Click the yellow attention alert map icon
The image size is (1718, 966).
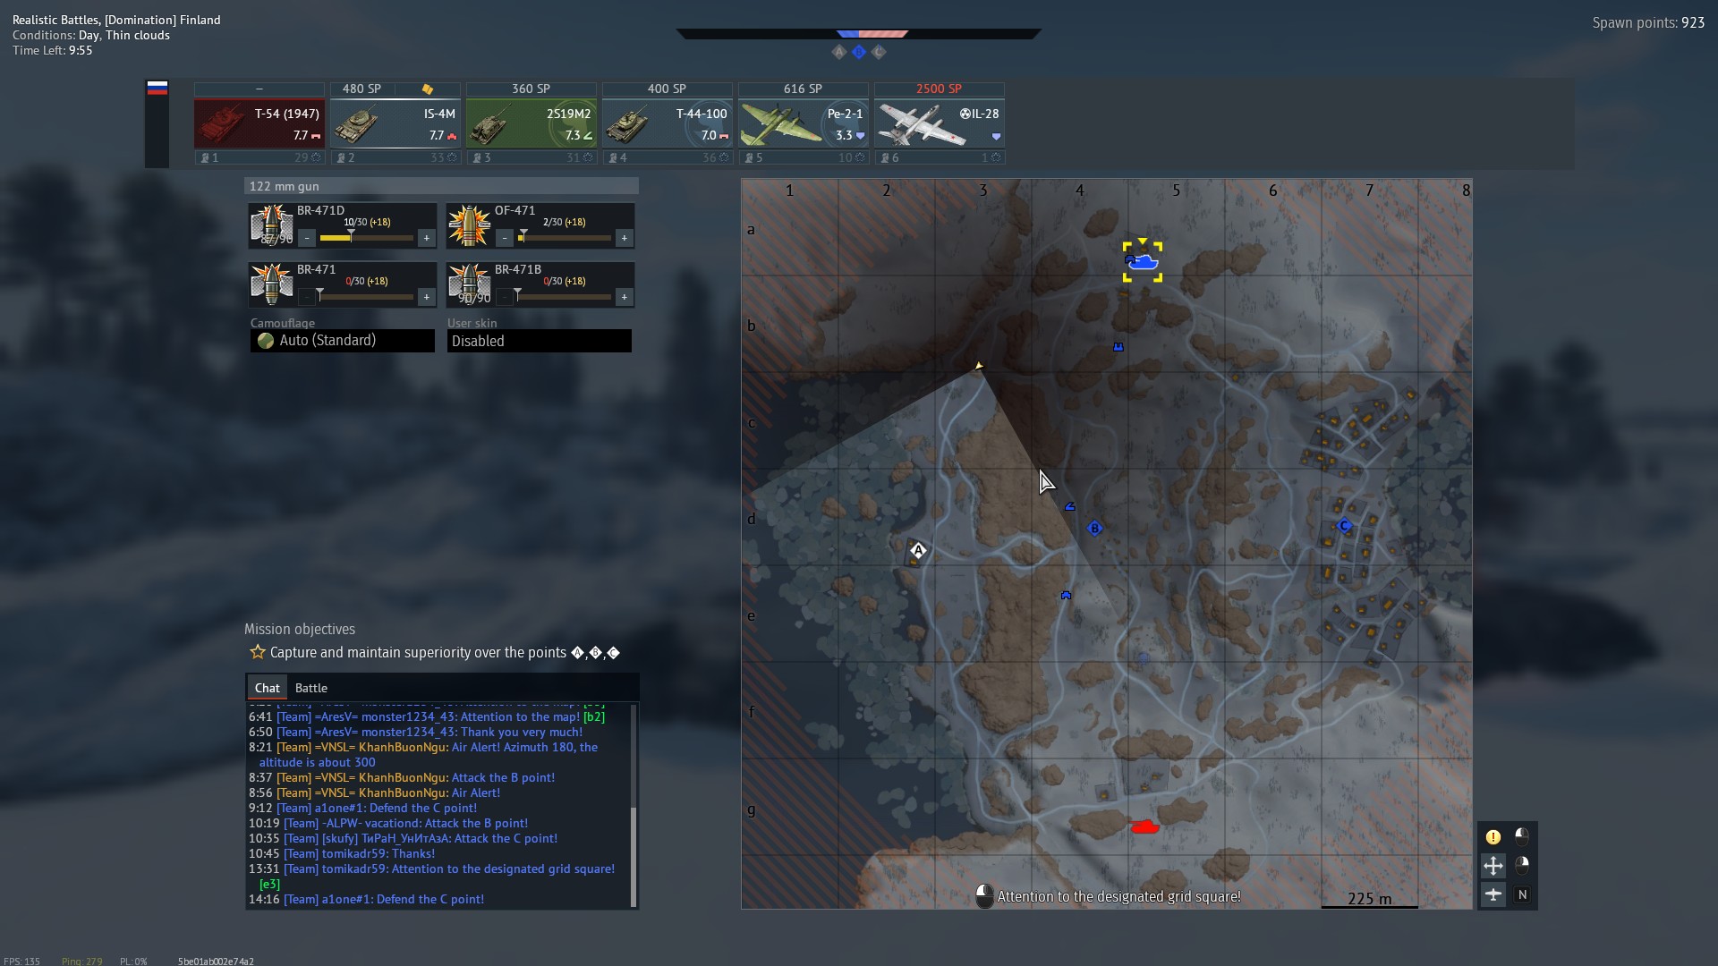pyautogui.click(x=1493, y=837)
